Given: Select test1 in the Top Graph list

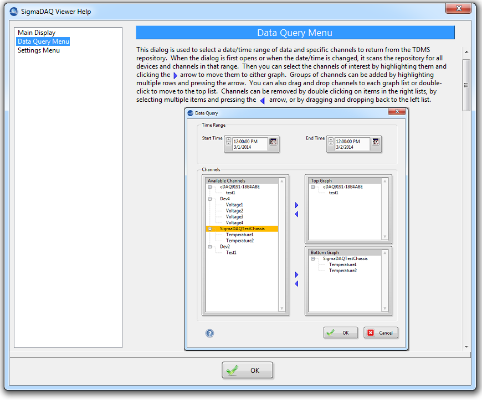Looking at the screenshot, I should click(x=333, y=193).
